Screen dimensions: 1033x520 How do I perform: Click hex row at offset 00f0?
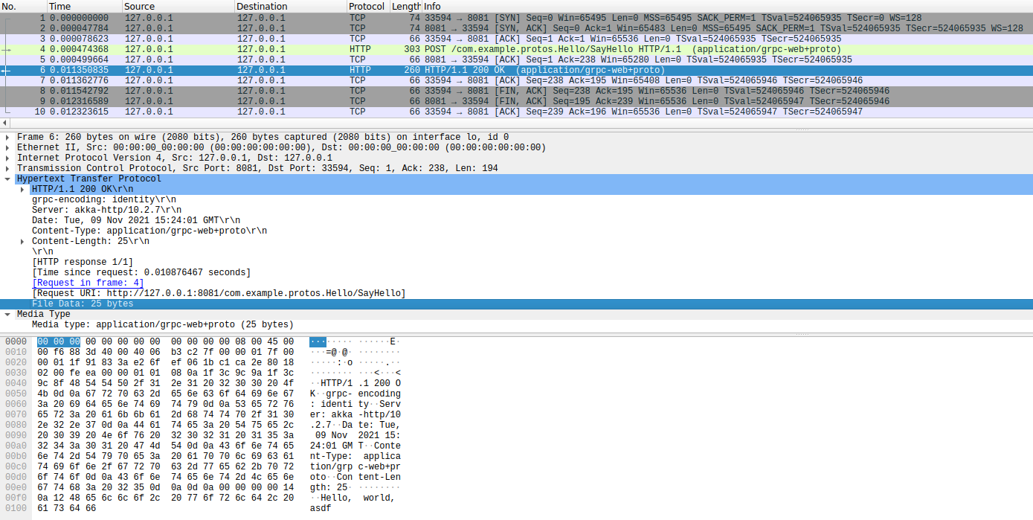[166, 498]
